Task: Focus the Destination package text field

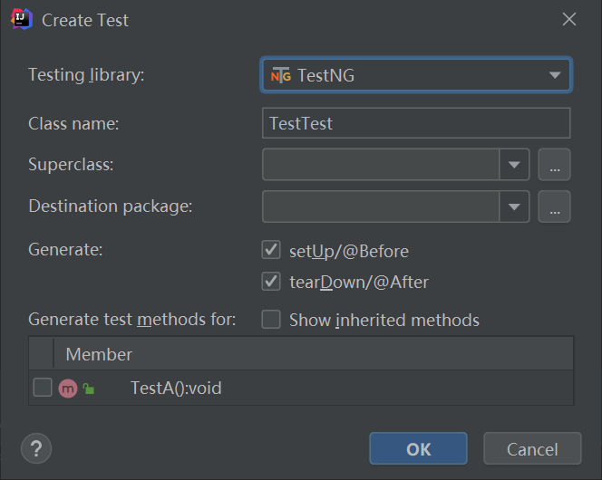Action: click(381, 206)
